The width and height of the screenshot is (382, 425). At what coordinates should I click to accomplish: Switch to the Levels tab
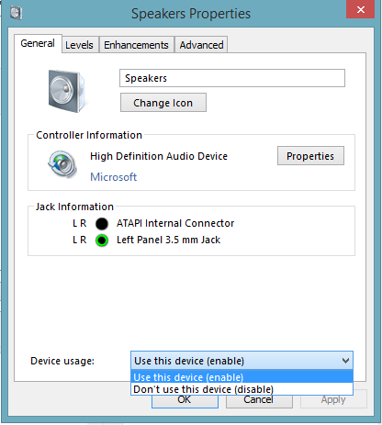point(79,45)
